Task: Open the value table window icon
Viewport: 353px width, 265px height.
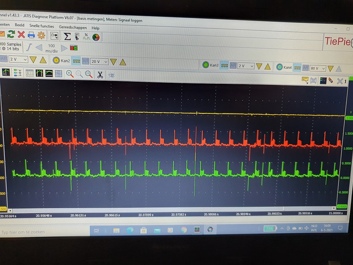Action: [x=30, y=73]
